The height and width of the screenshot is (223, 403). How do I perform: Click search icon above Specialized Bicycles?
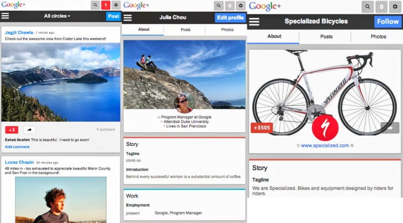pyautogui.click(x=368, y=7)
